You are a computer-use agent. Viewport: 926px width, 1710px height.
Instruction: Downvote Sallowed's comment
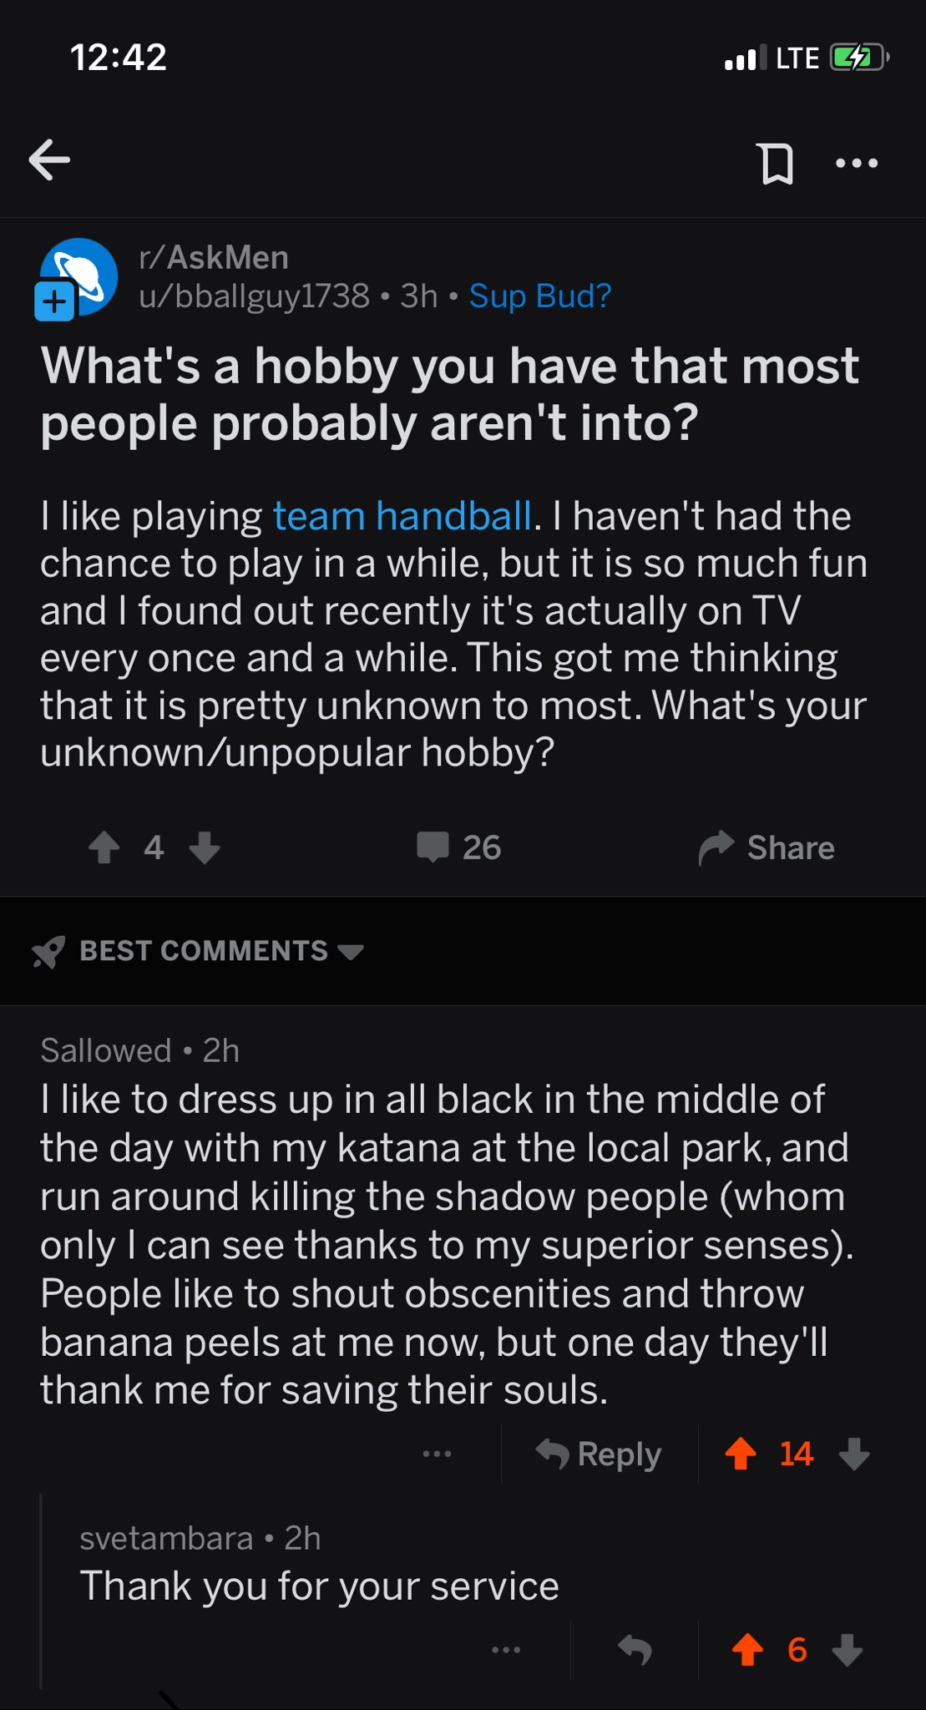coord(854,1454)
